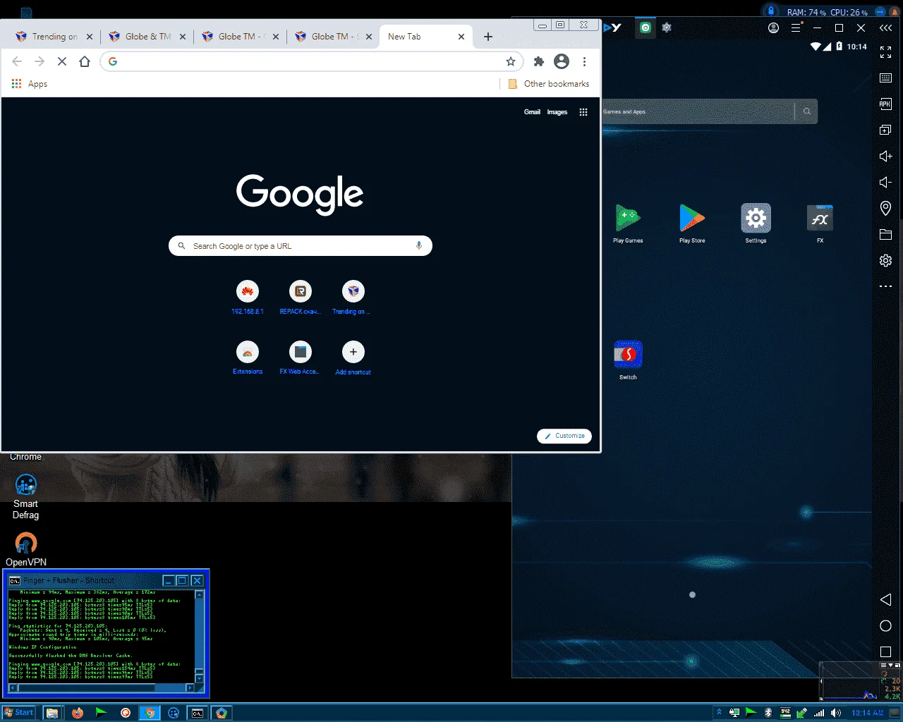Open the emulator hamburger menu

pyautogui.click(x=796, y=28)
